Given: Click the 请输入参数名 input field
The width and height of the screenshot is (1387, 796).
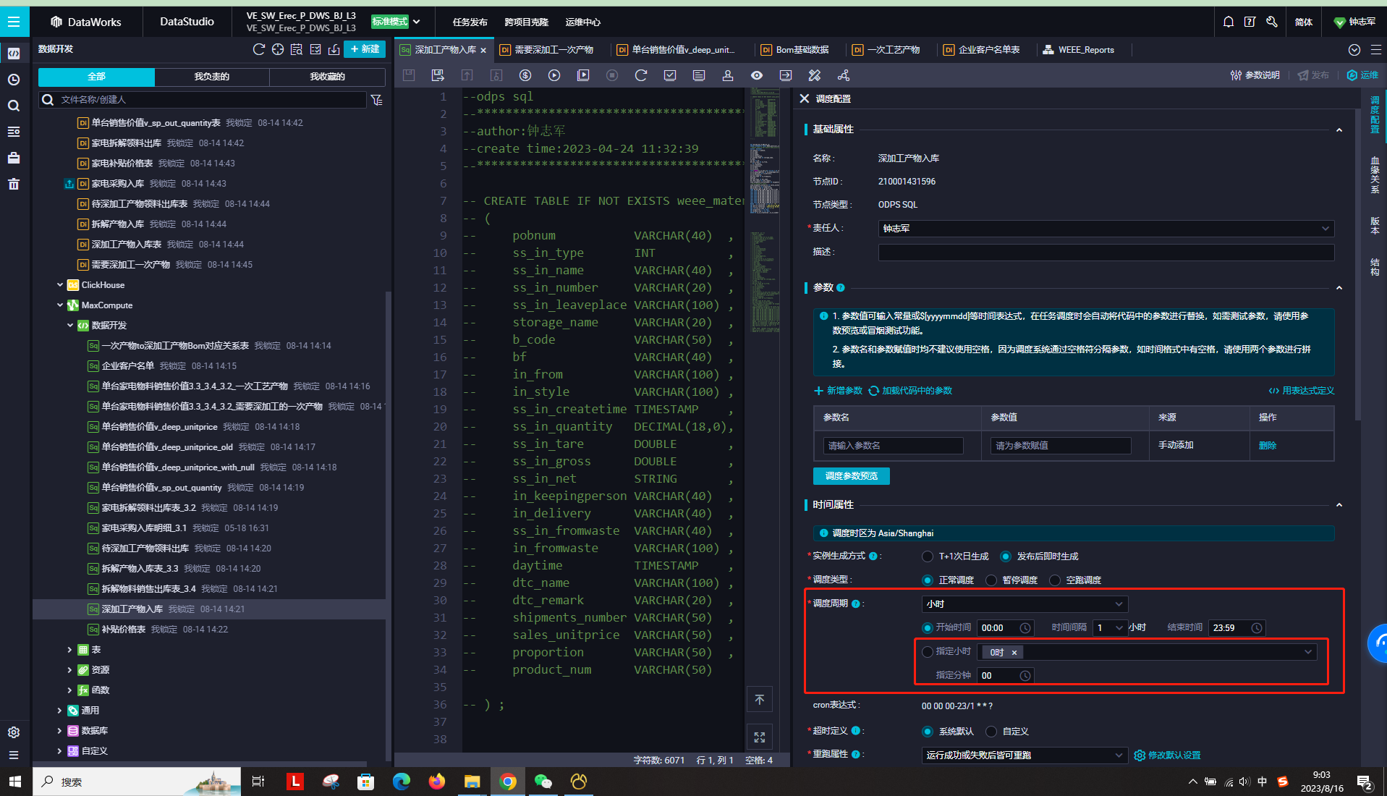Looking at the screenshot, I should coord(893,446).
